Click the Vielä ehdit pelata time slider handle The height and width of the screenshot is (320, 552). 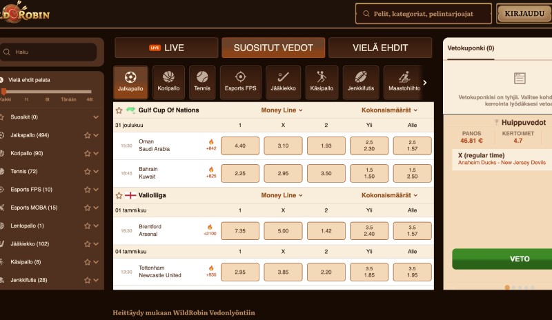click(x=3, y=92)
